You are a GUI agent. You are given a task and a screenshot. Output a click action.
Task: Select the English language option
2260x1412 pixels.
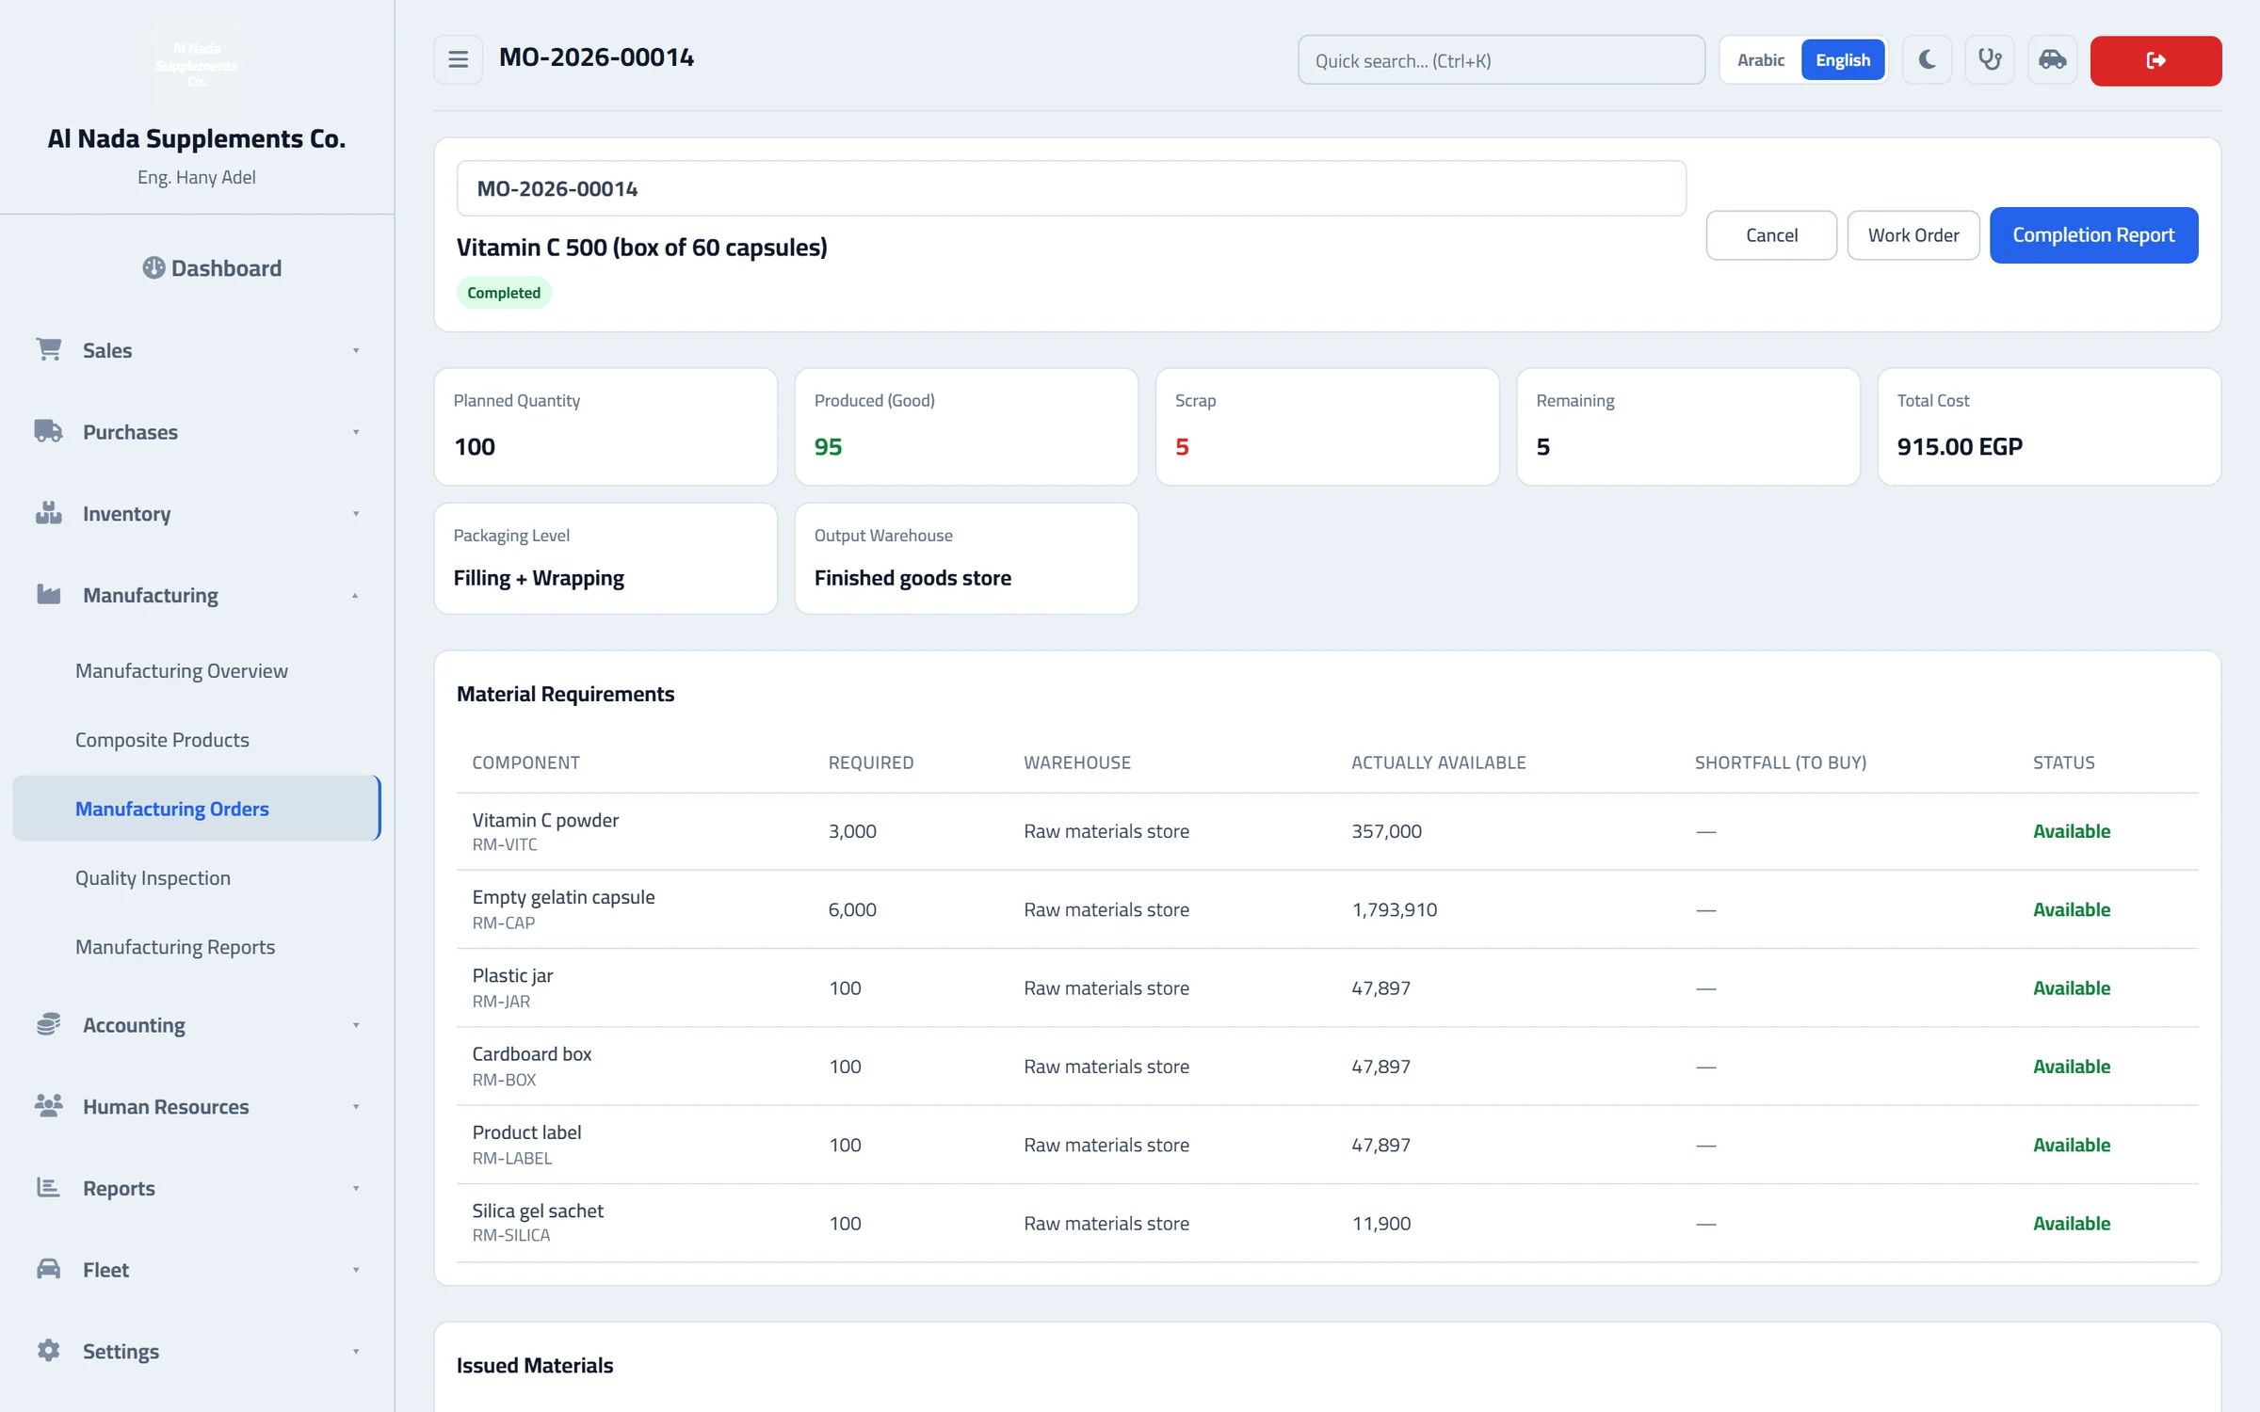(x=1842, y=60)
